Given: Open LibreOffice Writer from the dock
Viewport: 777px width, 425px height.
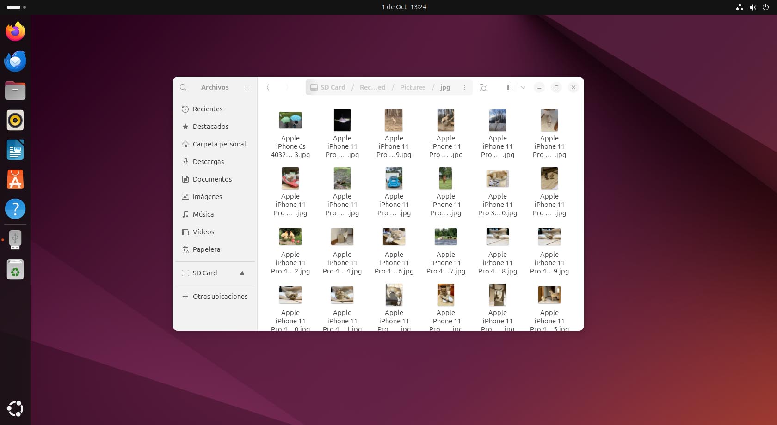Looking at the screenshot, I should (15, 150).
